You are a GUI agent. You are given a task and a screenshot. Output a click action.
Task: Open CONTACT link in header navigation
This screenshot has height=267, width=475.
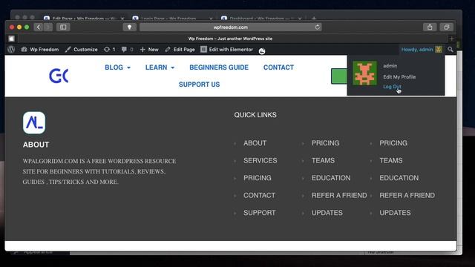[278, 67]
